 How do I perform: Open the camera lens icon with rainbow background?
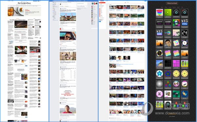[176, 23]
